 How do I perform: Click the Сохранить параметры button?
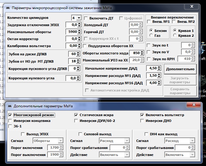(180, 91)
